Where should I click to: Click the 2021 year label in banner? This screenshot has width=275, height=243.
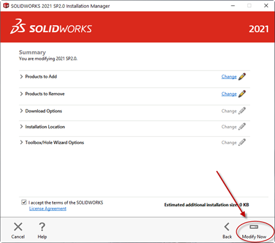258,29
